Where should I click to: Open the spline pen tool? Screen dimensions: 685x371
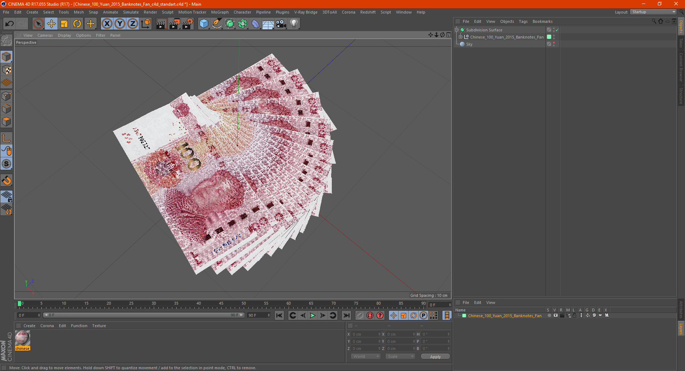pyautogui.click(x=217, y=24)
